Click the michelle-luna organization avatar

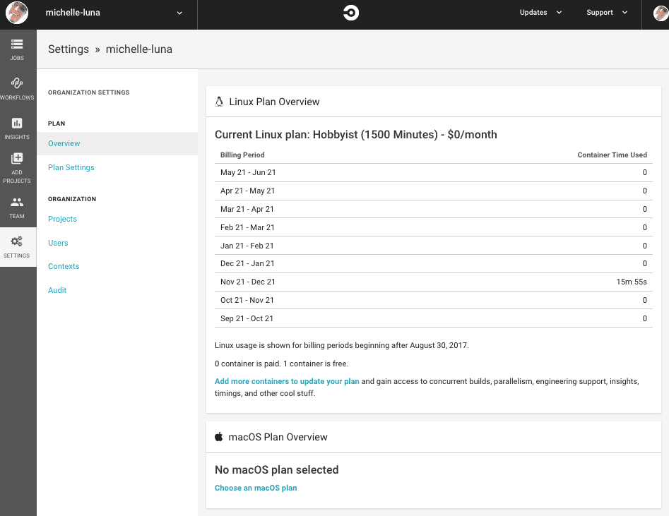(17, 13)
